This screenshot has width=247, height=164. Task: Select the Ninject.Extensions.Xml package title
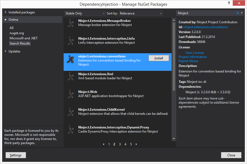96,74
